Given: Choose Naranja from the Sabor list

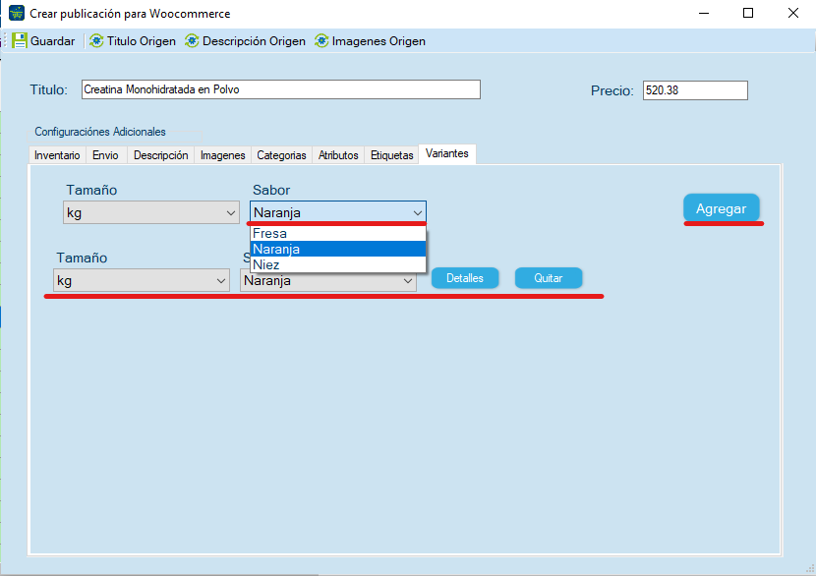Looking at the screenshot, I should click(338, 250).
